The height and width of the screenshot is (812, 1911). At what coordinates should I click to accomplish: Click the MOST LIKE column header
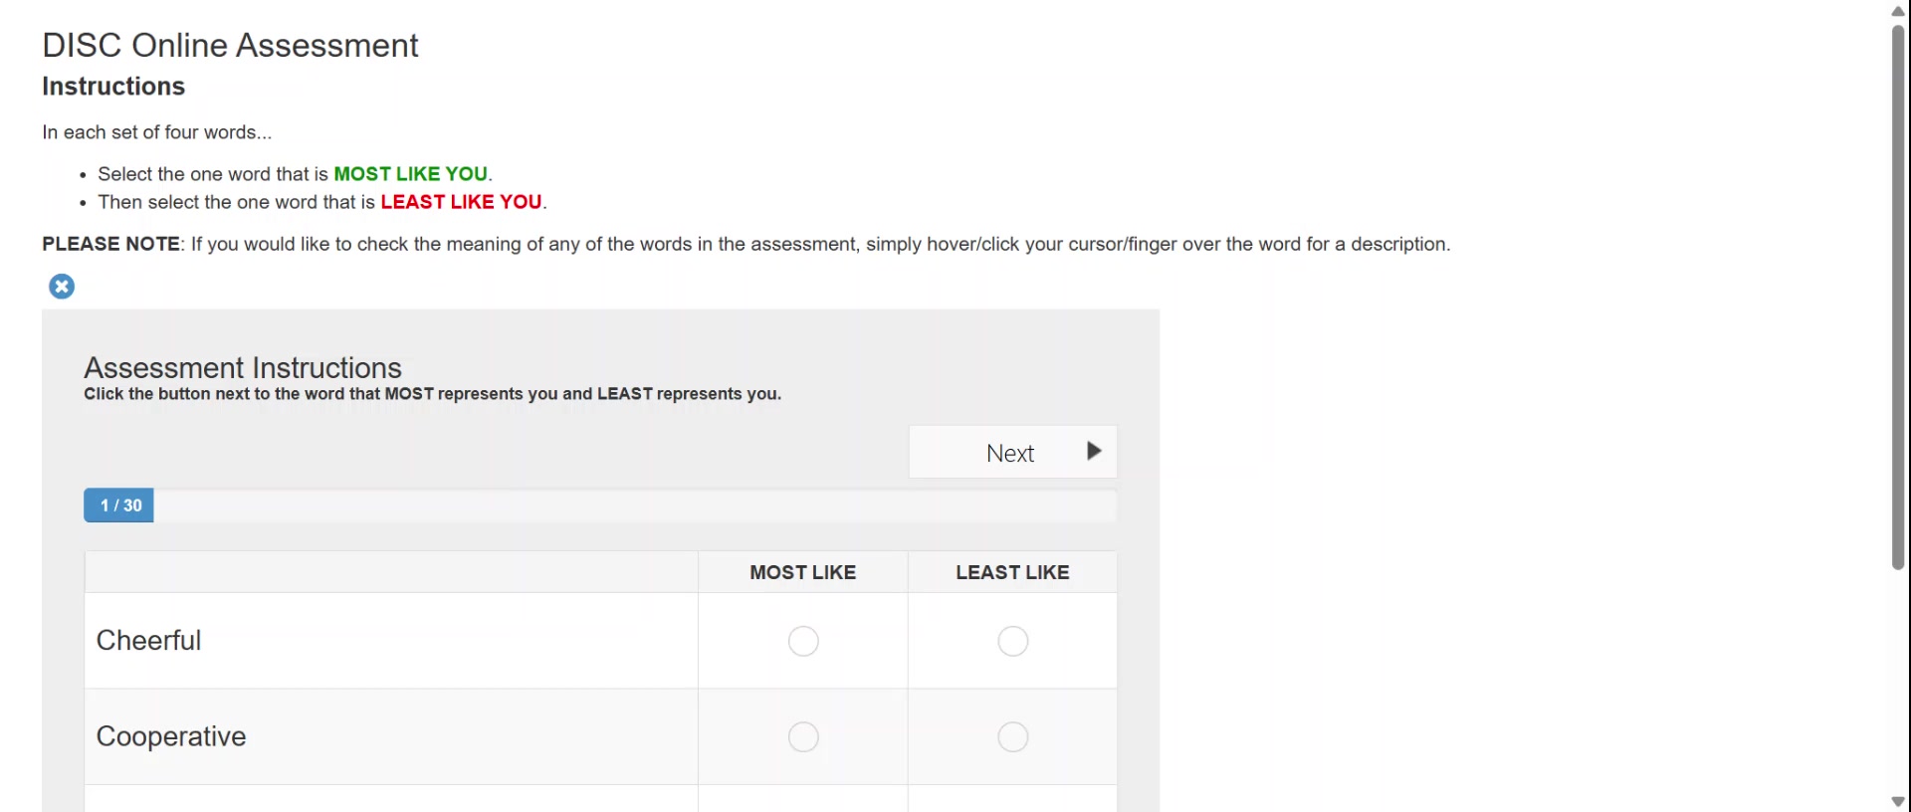point(802,572)
